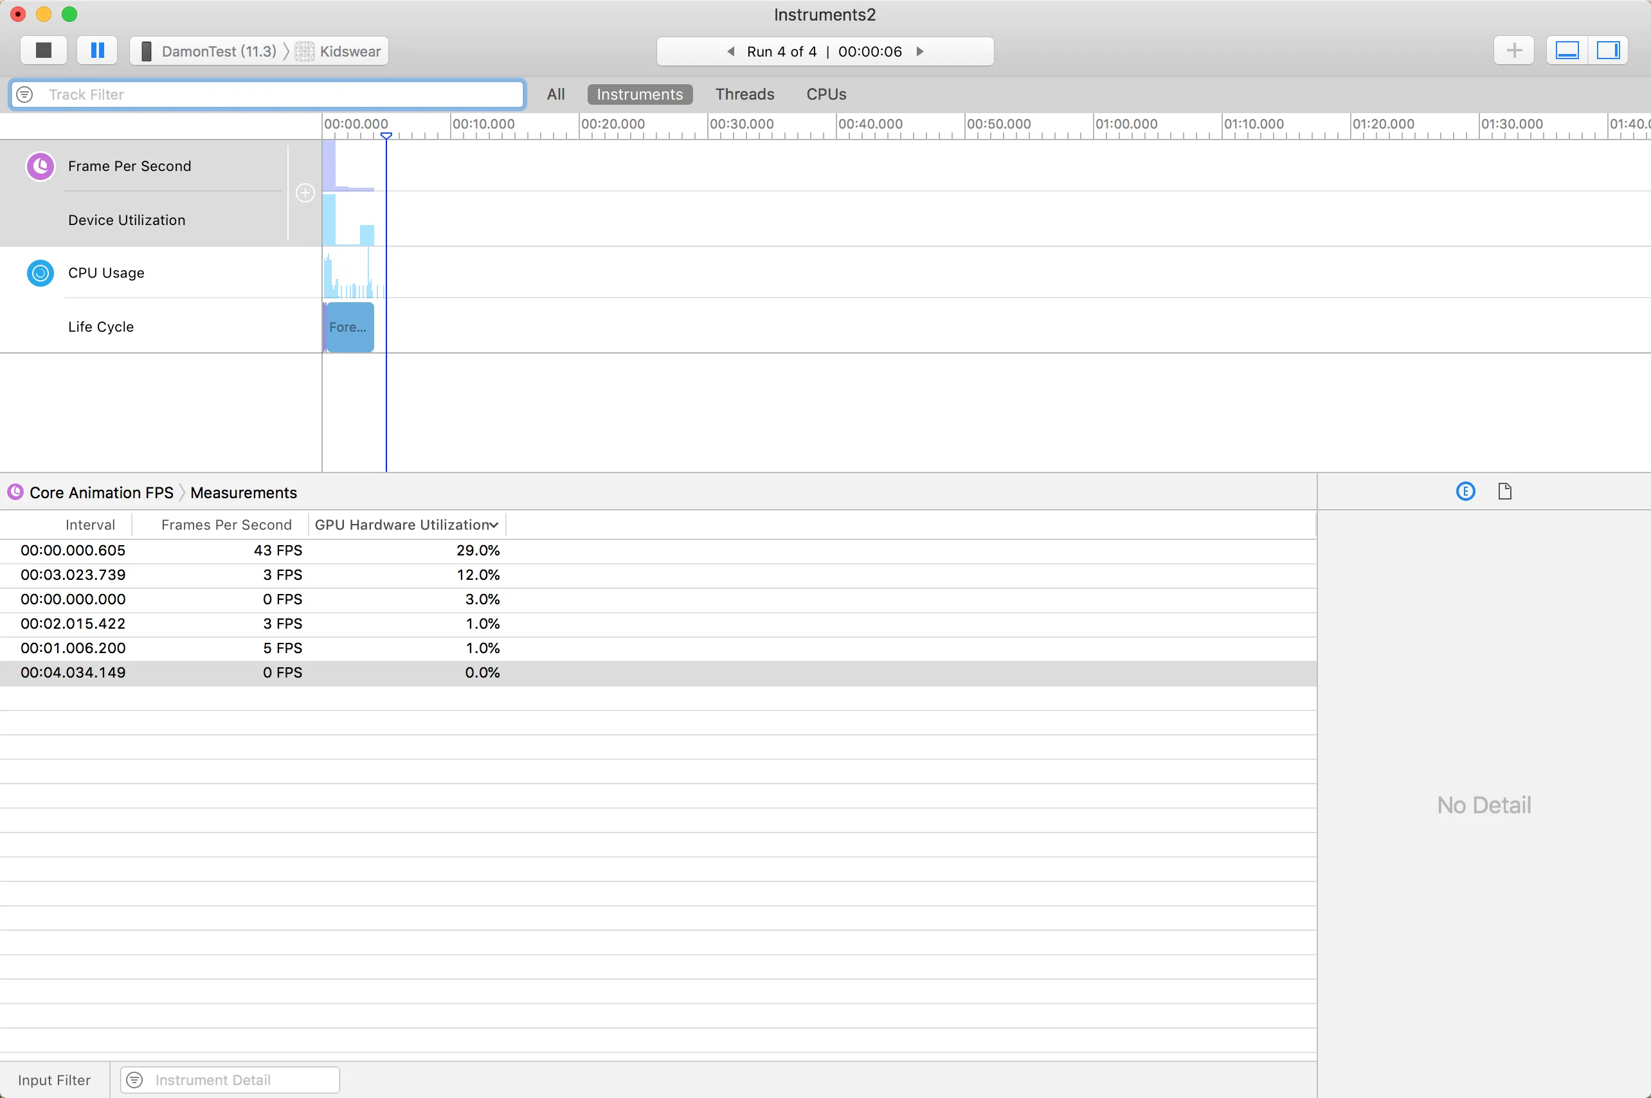Open the Run Info document icon

pyautogui.click(x=1504, y=492)
